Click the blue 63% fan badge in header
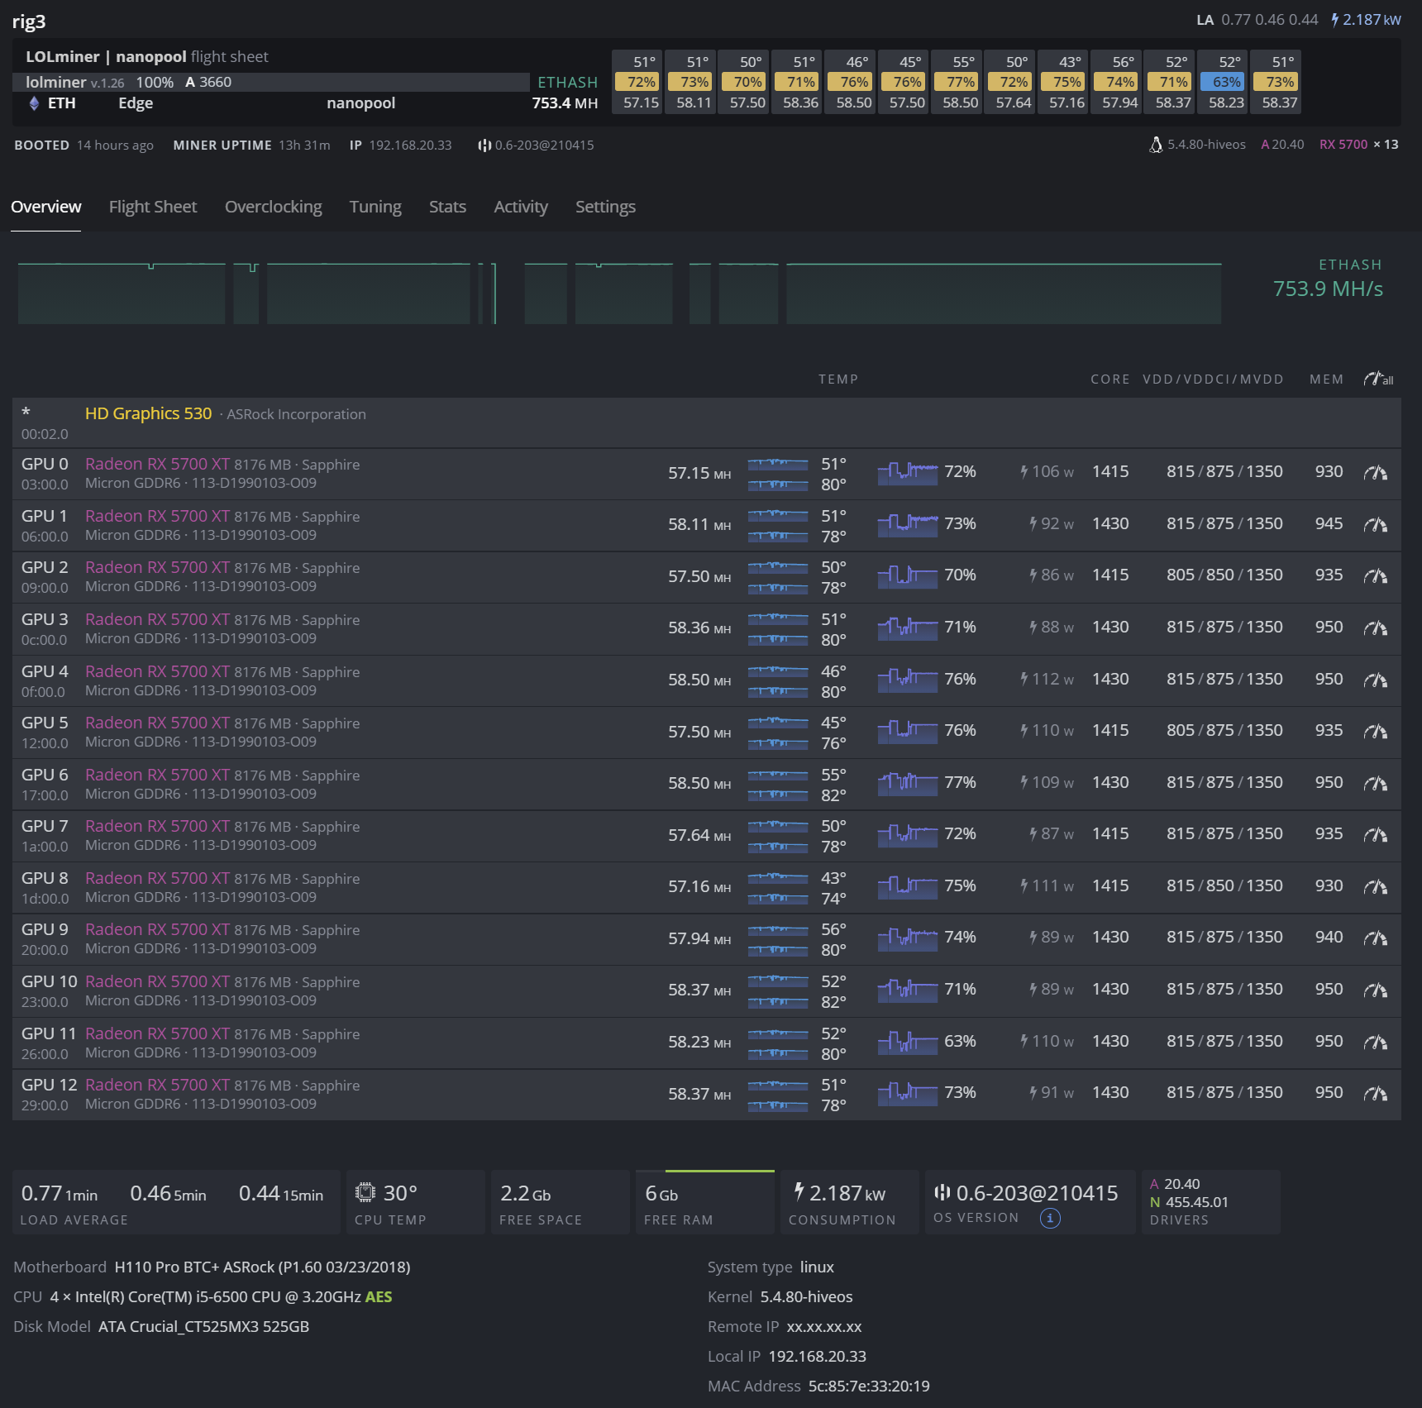Image resolution: width=1422 pixels, height=1408 pixels. click(x=1226, y=82)
